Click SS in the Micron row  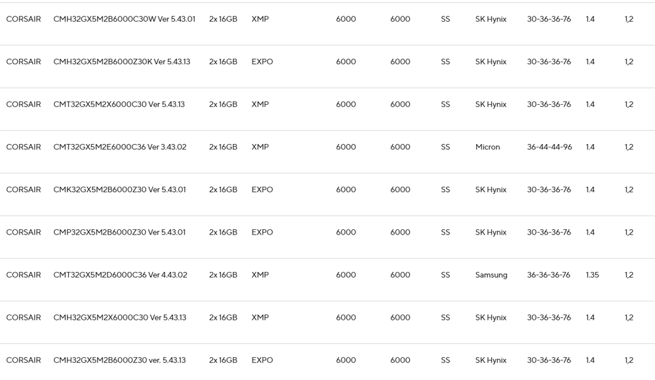click(x=445, y=147)
